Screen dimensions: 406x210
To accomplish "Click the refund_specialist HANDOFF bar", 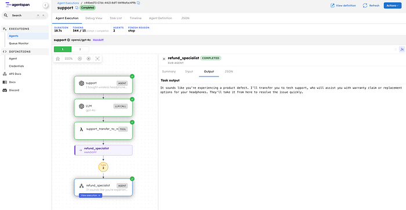I will pos(103,150).
